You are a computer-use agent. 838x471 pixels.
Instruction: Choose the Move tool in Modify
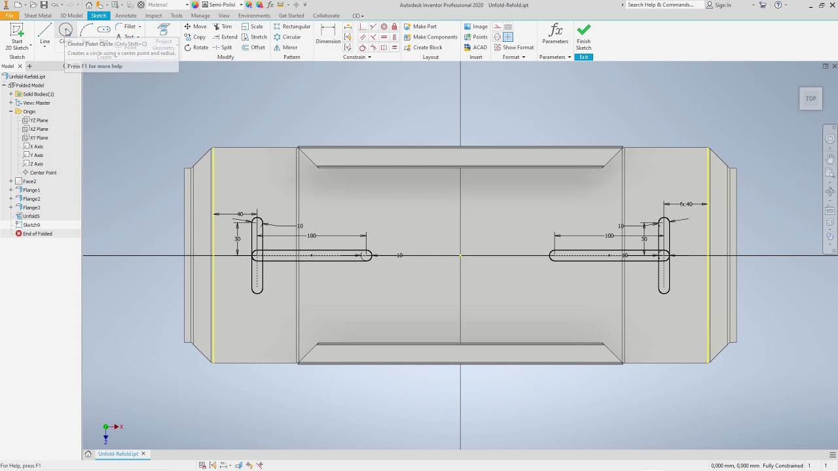195,27
